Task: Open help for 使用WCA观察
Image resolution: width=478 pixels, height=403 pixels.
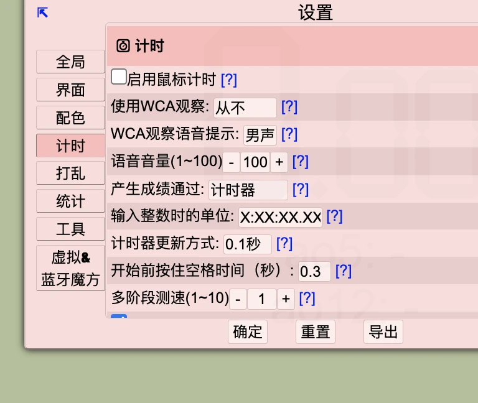Action: click(289, 107)
